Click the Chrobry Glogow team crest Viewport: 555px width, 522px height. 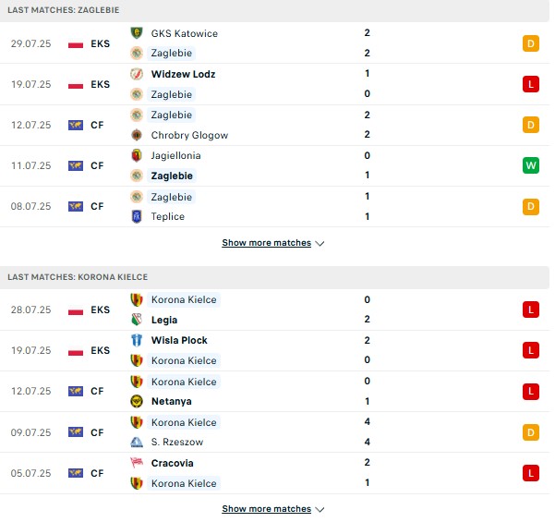(x=137, y=135)
